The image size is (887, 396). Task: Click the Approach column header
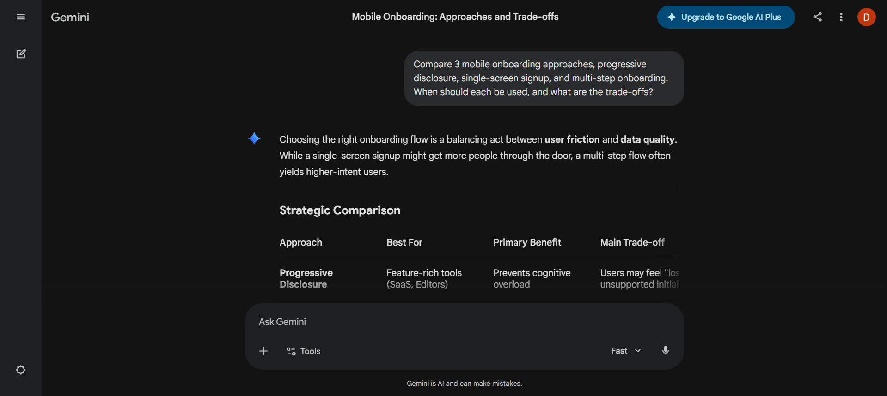click(x=301, y=242)
